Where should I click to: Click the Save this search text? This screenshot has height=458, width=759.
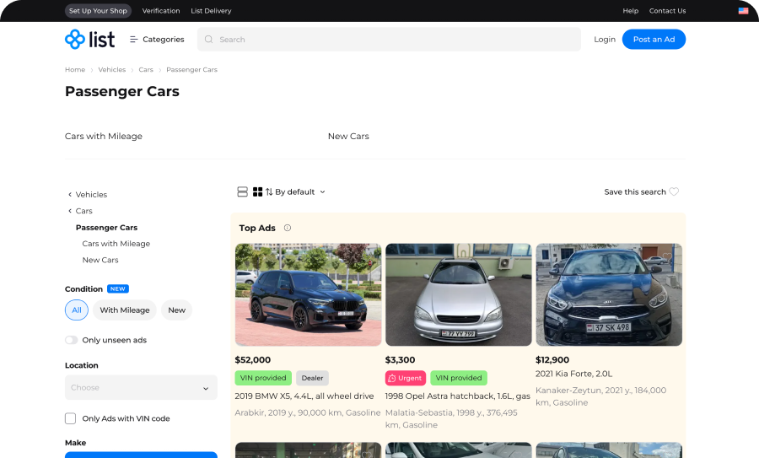coord(635,191)
